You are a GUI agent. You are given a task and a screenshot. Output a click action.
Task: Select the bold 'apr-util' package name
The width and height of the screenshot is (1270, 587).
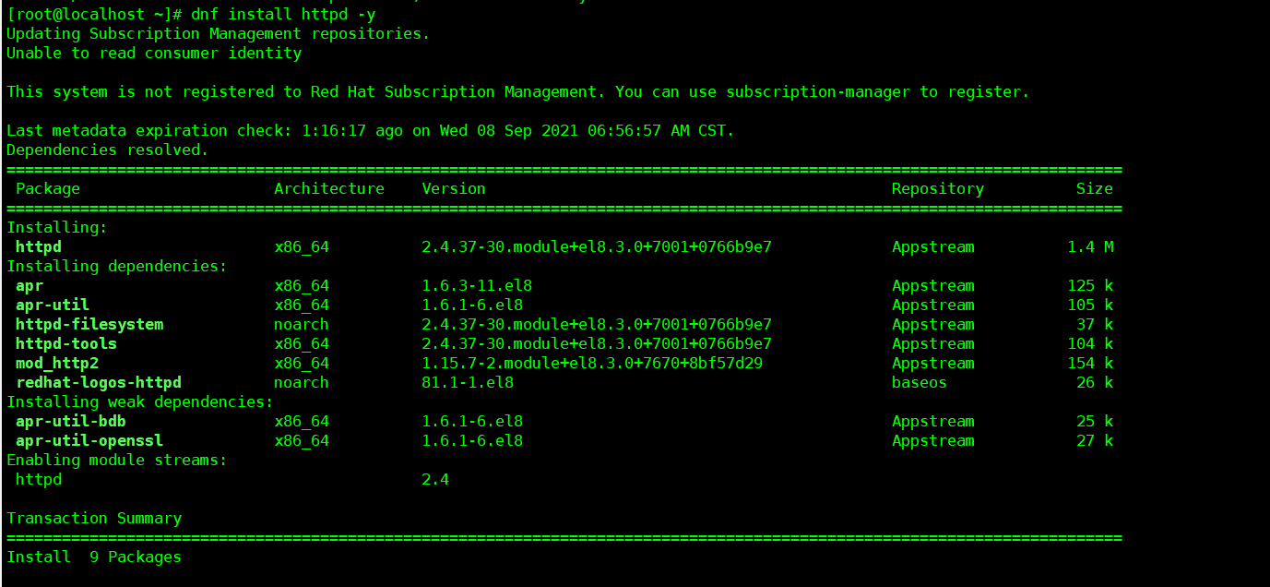pyautogui.click(x=53, y=305)
